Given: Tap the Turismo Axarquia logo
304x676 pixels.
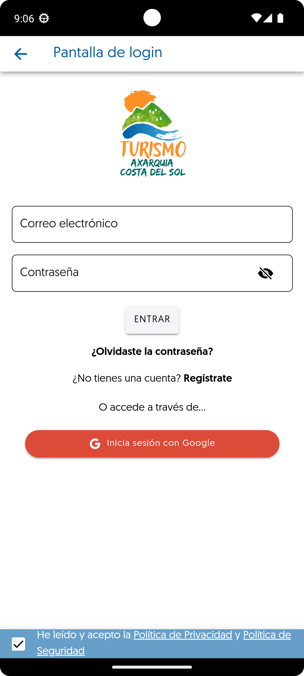Looking at the screenshot, I should 153,133.
